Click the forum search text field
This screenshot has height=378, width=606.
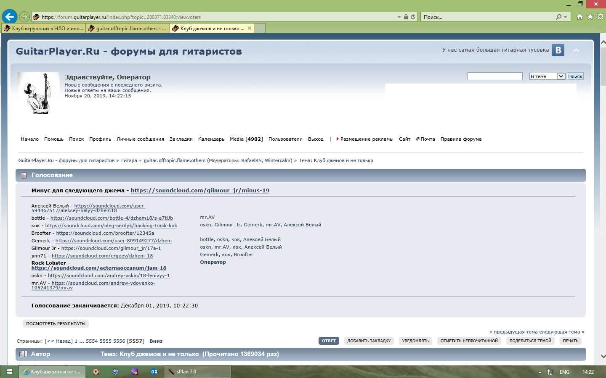pyautogui.click(x=494, y=76)
